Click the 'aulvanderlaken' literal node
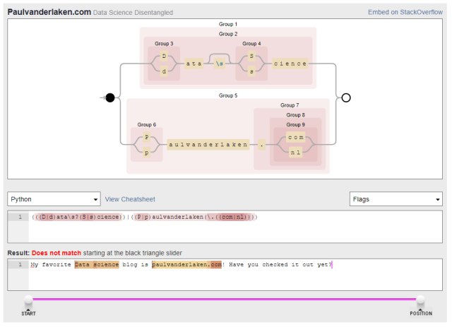The image size is (452, 327). point(208,145)
